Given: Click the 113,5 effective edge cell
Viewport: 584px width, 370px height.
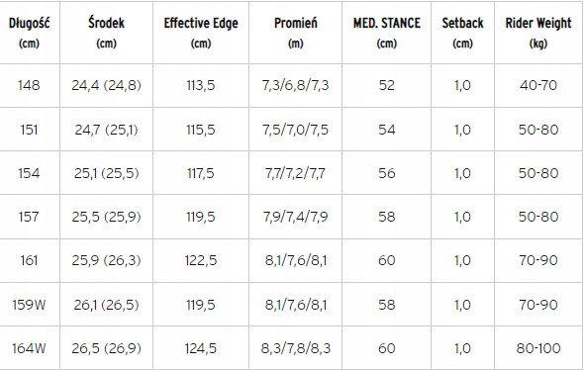Looking at the screenshot, I should tap(201, 86).
